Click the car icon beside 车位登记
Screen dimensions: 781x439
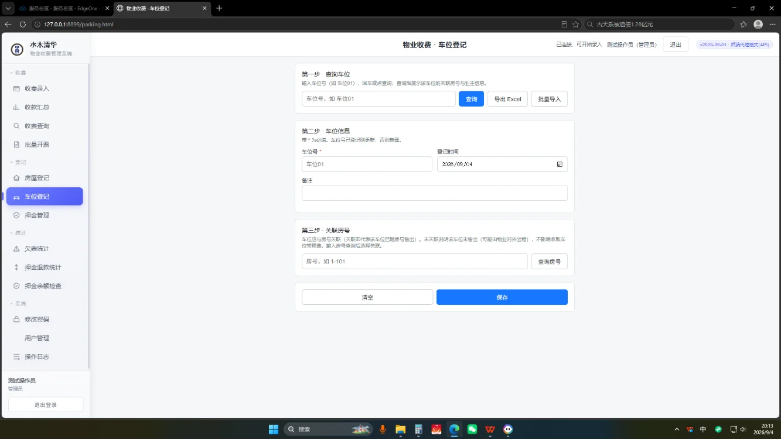[x=16, y=197]
